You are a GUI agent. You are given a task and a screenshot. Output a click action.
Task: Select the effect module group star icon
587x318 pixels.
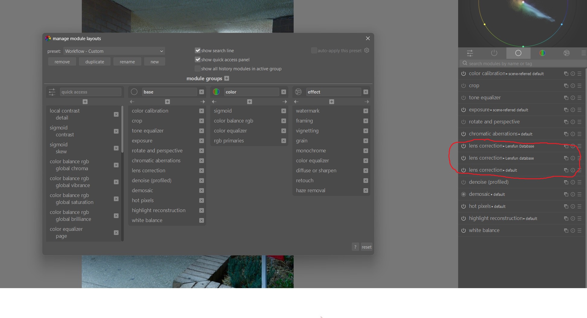(298, 92)
